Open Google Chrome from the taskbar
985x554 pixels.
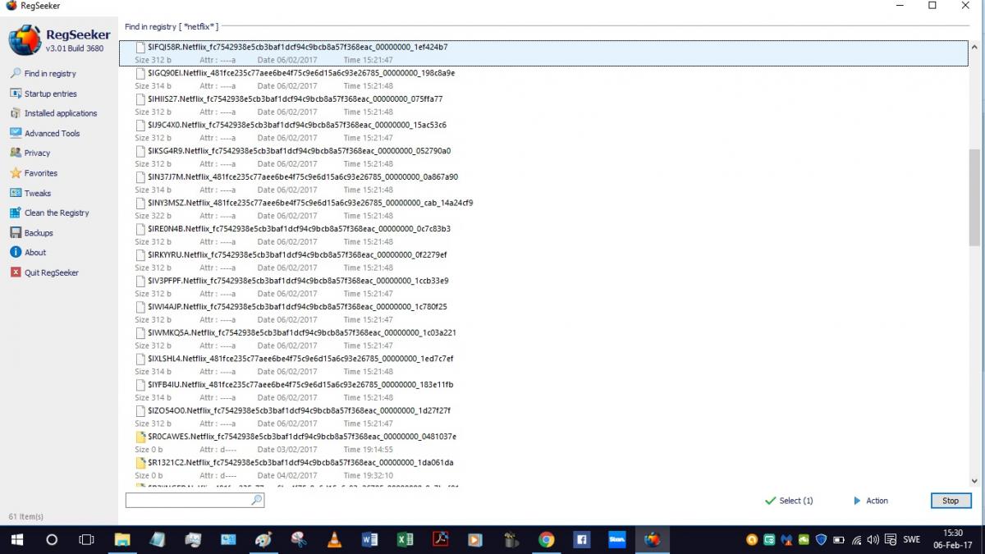(x=546, y=540)
